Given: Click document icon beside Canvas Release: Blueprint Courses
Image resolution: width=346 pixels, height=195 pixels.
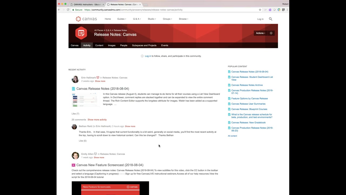Looking at the screenshot, I should [x=229, y=109].
